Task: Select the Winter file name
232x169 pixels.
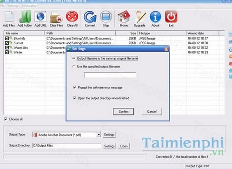Action: coord(18,52)
